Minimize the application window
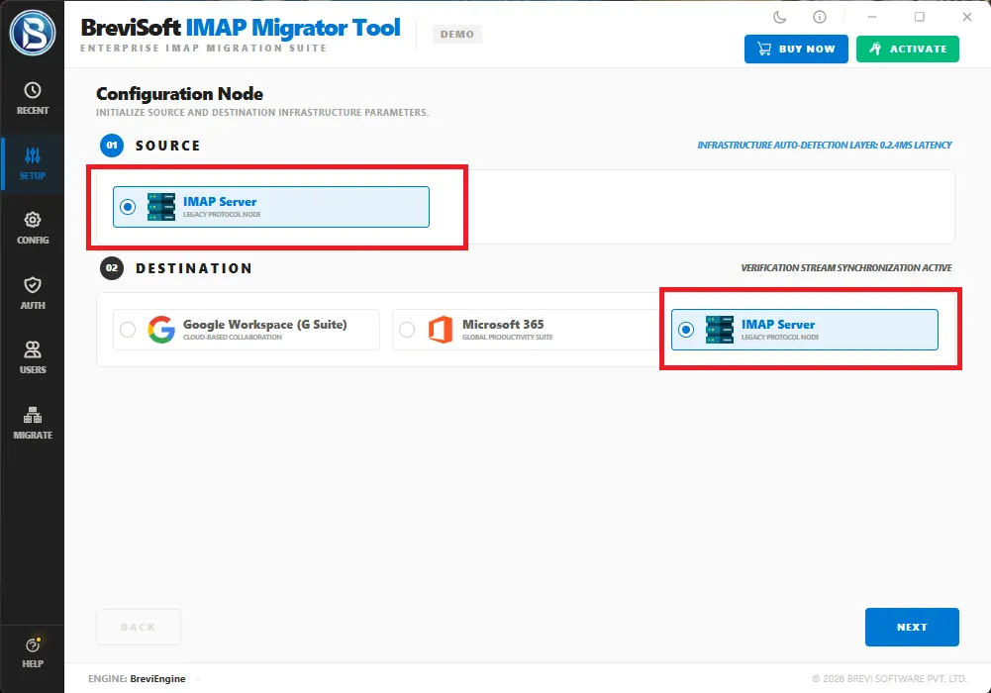The image size is (991, 693). 871,17
